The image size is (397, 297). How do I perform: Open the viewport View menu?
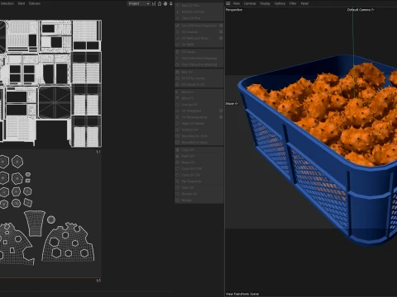[x=237, y=3]
